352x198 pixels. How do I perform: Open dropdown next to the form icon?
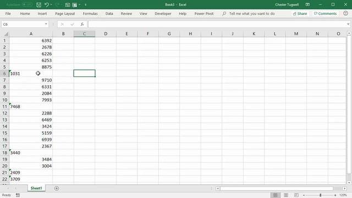(79, 5)
